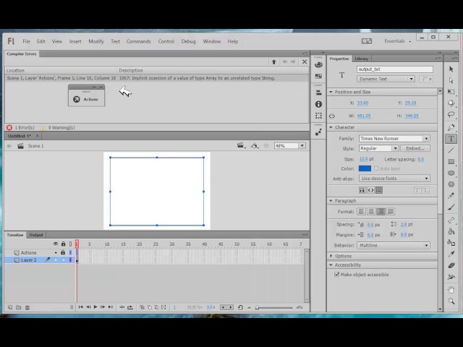Open the Anti-alias dropdown
The image size is (463, 347).
394,179
